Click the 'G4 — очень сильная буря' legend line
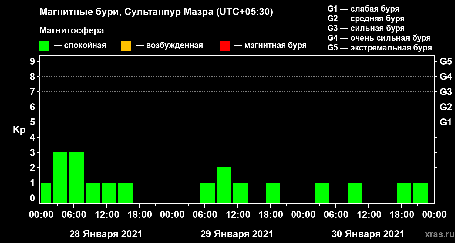Screen dimensions: 455x243 379,38
